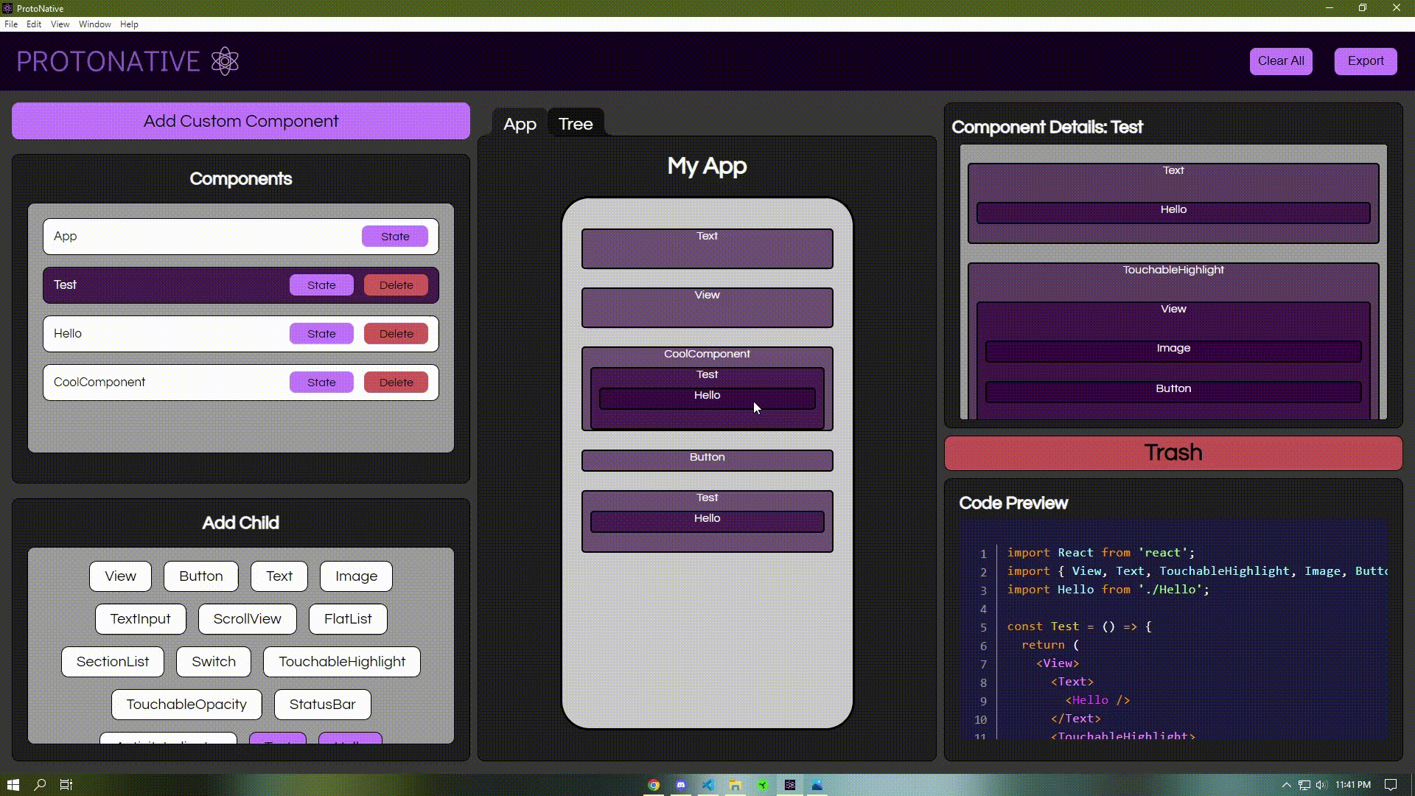
Task: Delete the CoolComponent component
Action: click(396, 383)
